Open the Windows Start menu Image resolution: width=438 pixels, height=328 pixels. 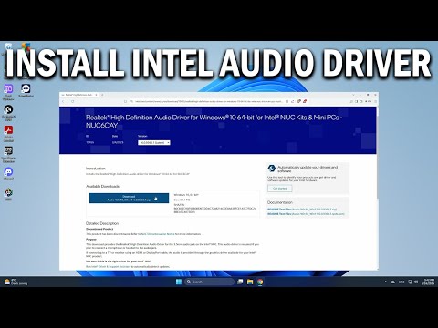179,282
